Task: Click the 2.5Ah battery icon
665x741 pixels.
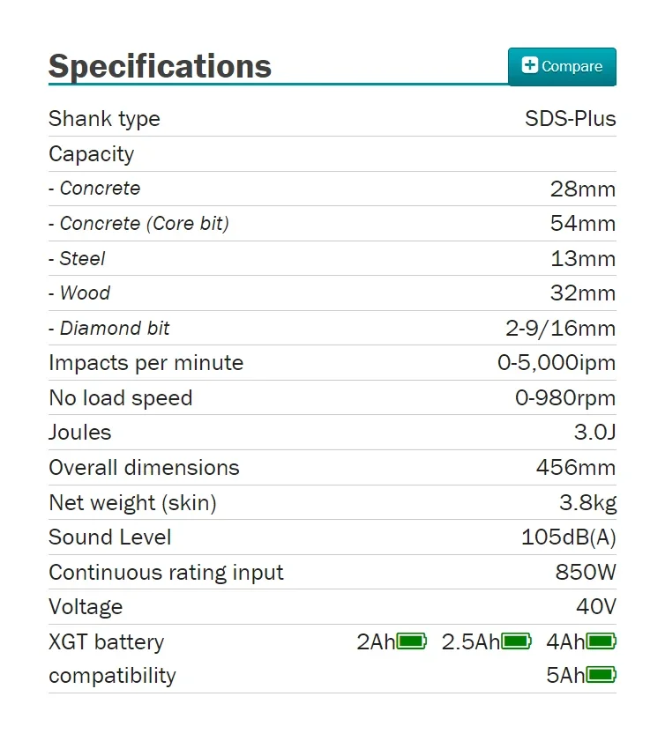Action: click(517, 641)
